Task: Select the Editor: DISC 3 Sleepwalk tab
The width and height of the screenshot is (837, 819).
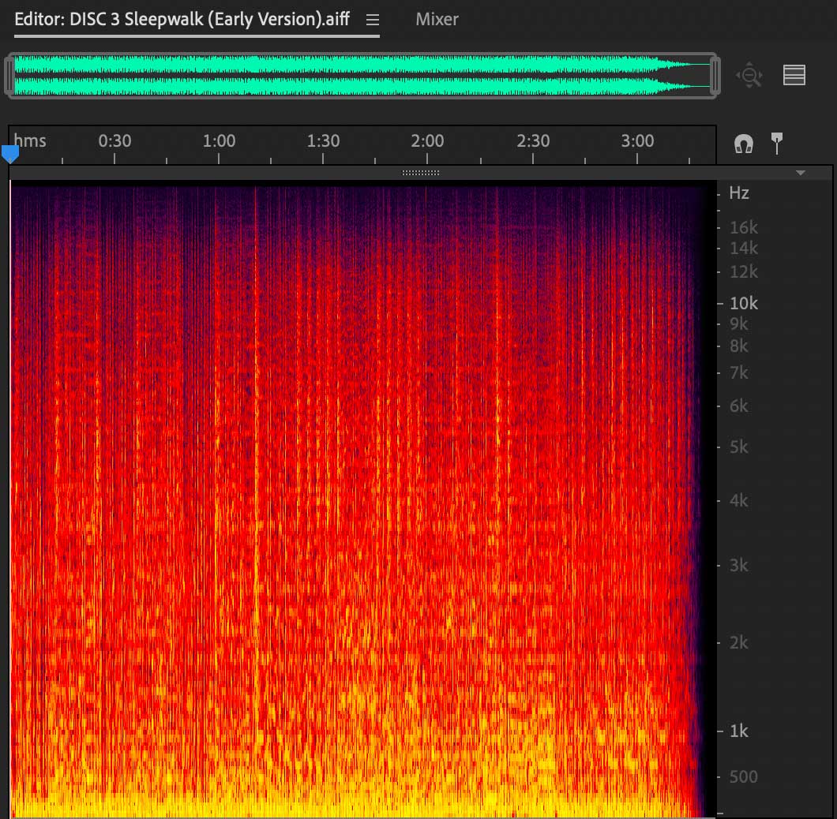Action: coord(182,20)
